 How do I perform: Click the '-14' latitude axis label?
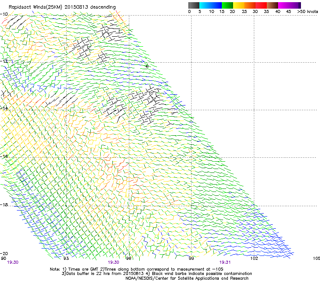[x=4, y=109]
